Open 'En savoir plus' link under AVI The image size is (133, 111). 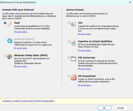click(85, 34)
